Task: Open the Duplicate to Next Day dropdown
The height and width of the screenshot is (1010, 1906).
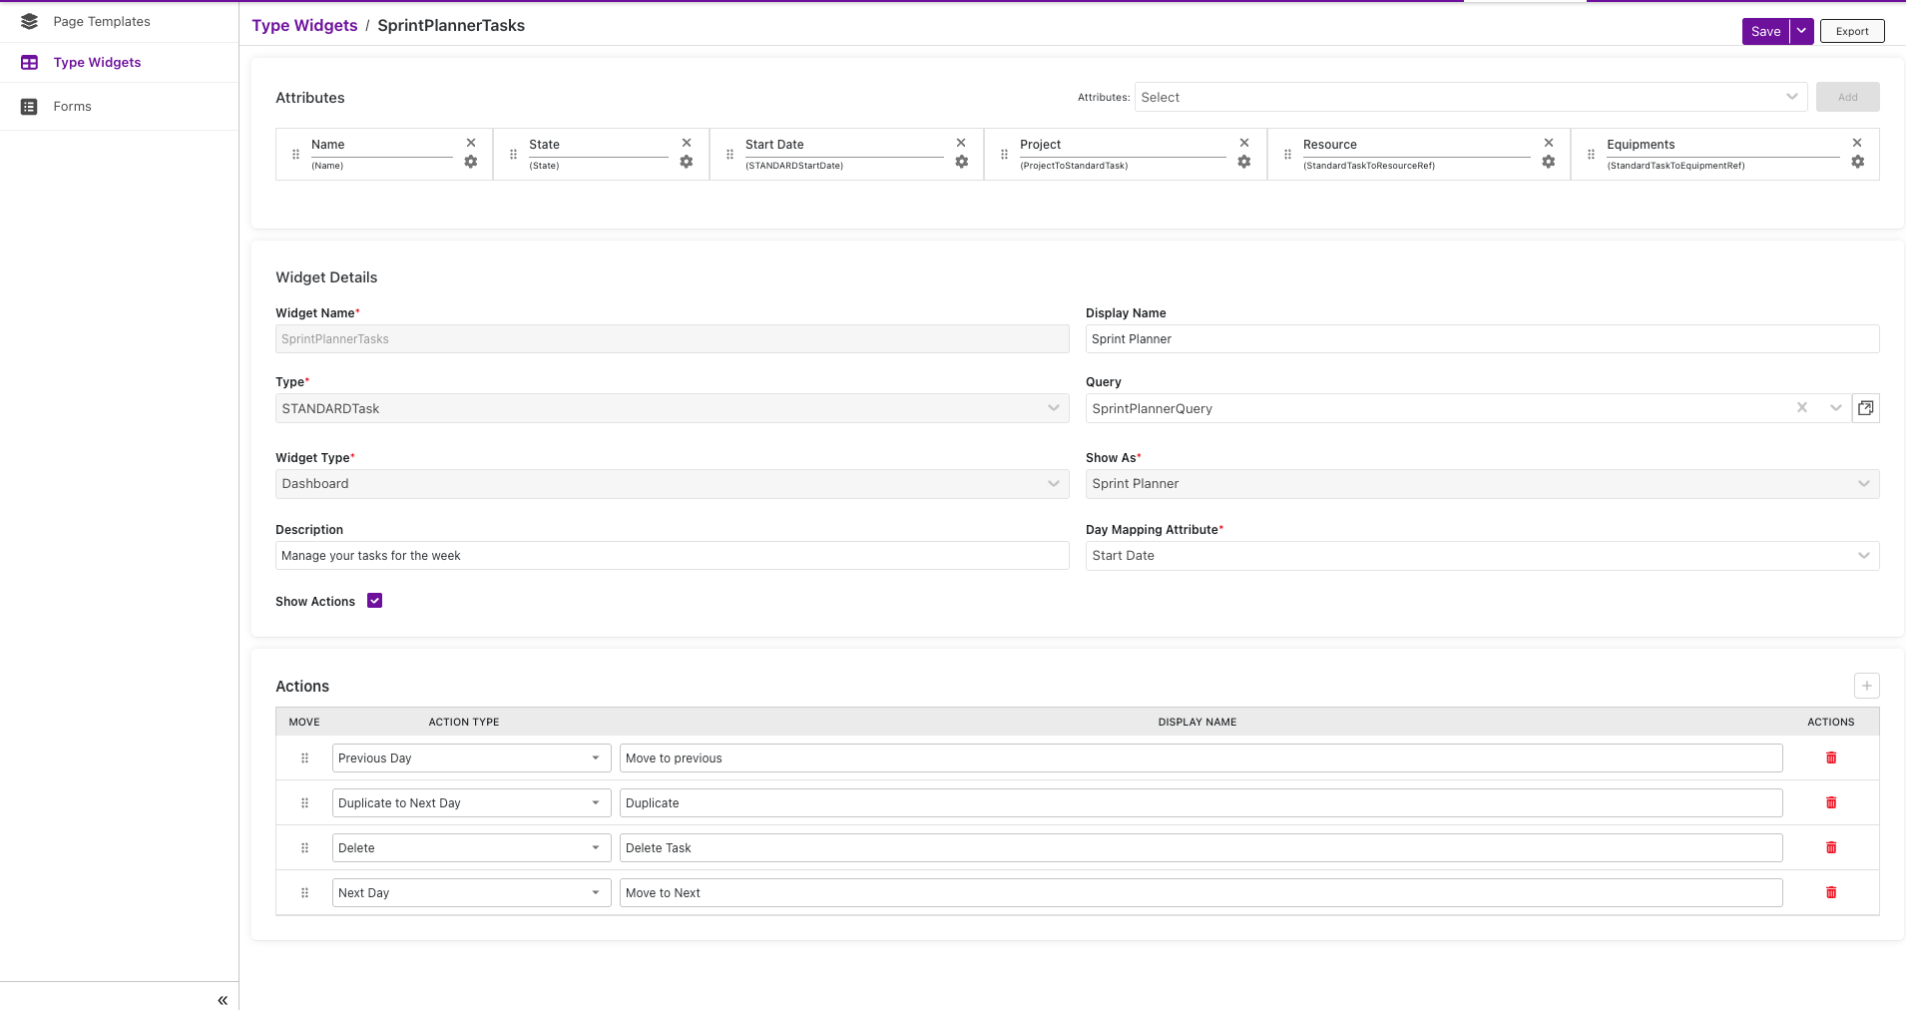Action: click(471, 803)
